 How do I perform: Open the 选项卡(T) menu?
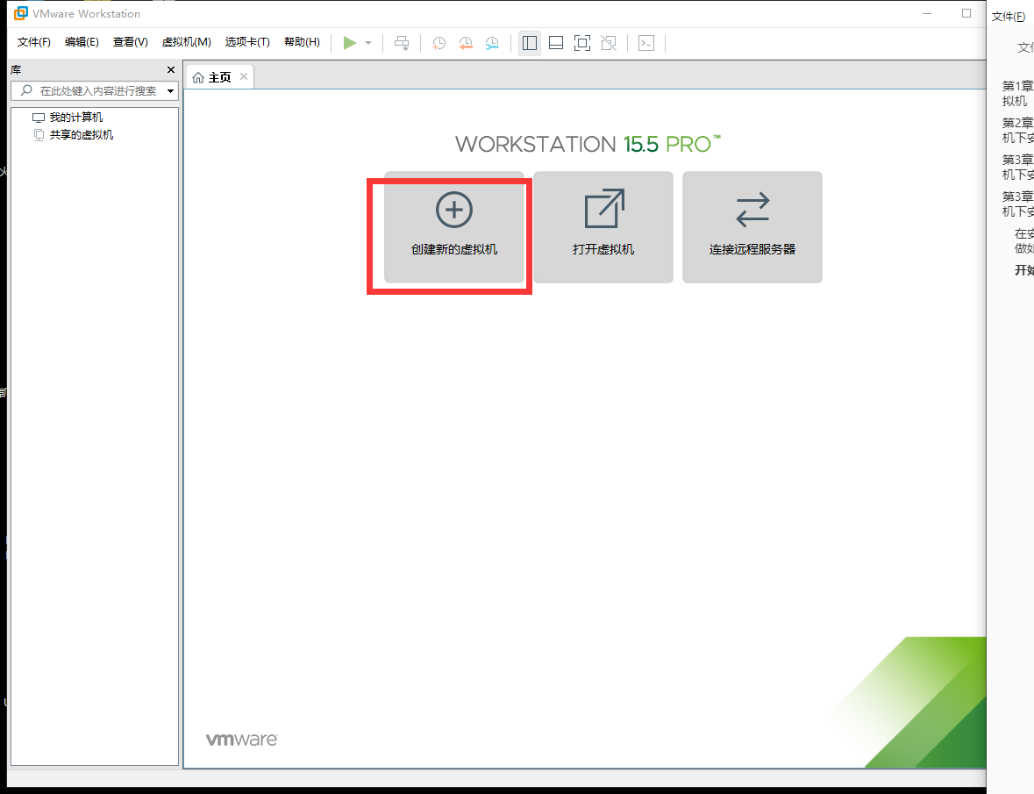(247, 42)
